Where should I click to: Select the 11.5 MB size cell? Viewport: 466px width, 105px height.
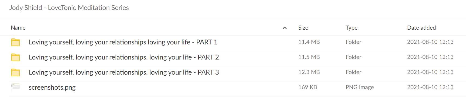tap(309, 57)
